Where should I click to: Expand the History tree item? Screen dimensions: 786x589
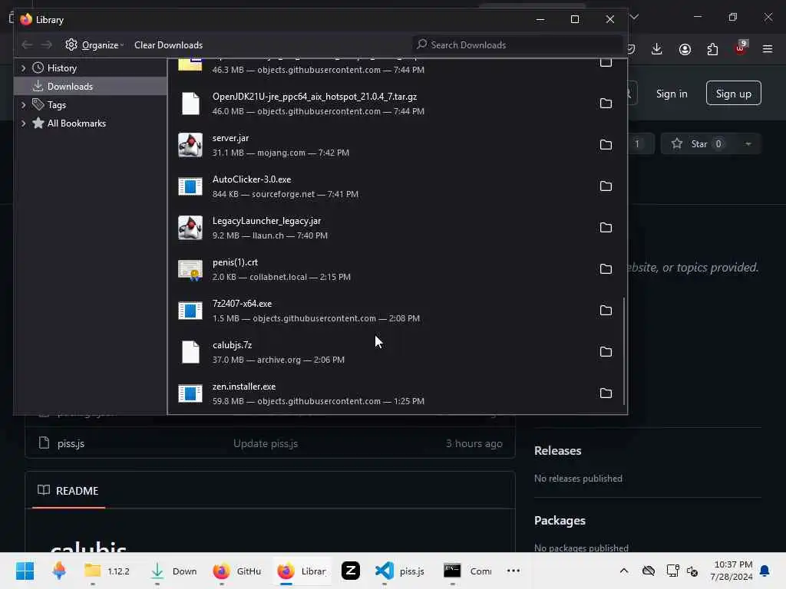pos(24,68)
